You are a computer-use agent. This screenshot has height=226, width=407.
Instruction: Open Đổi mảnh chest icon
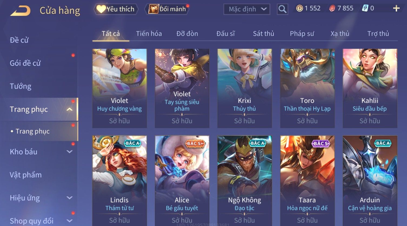tap(153, 9)
